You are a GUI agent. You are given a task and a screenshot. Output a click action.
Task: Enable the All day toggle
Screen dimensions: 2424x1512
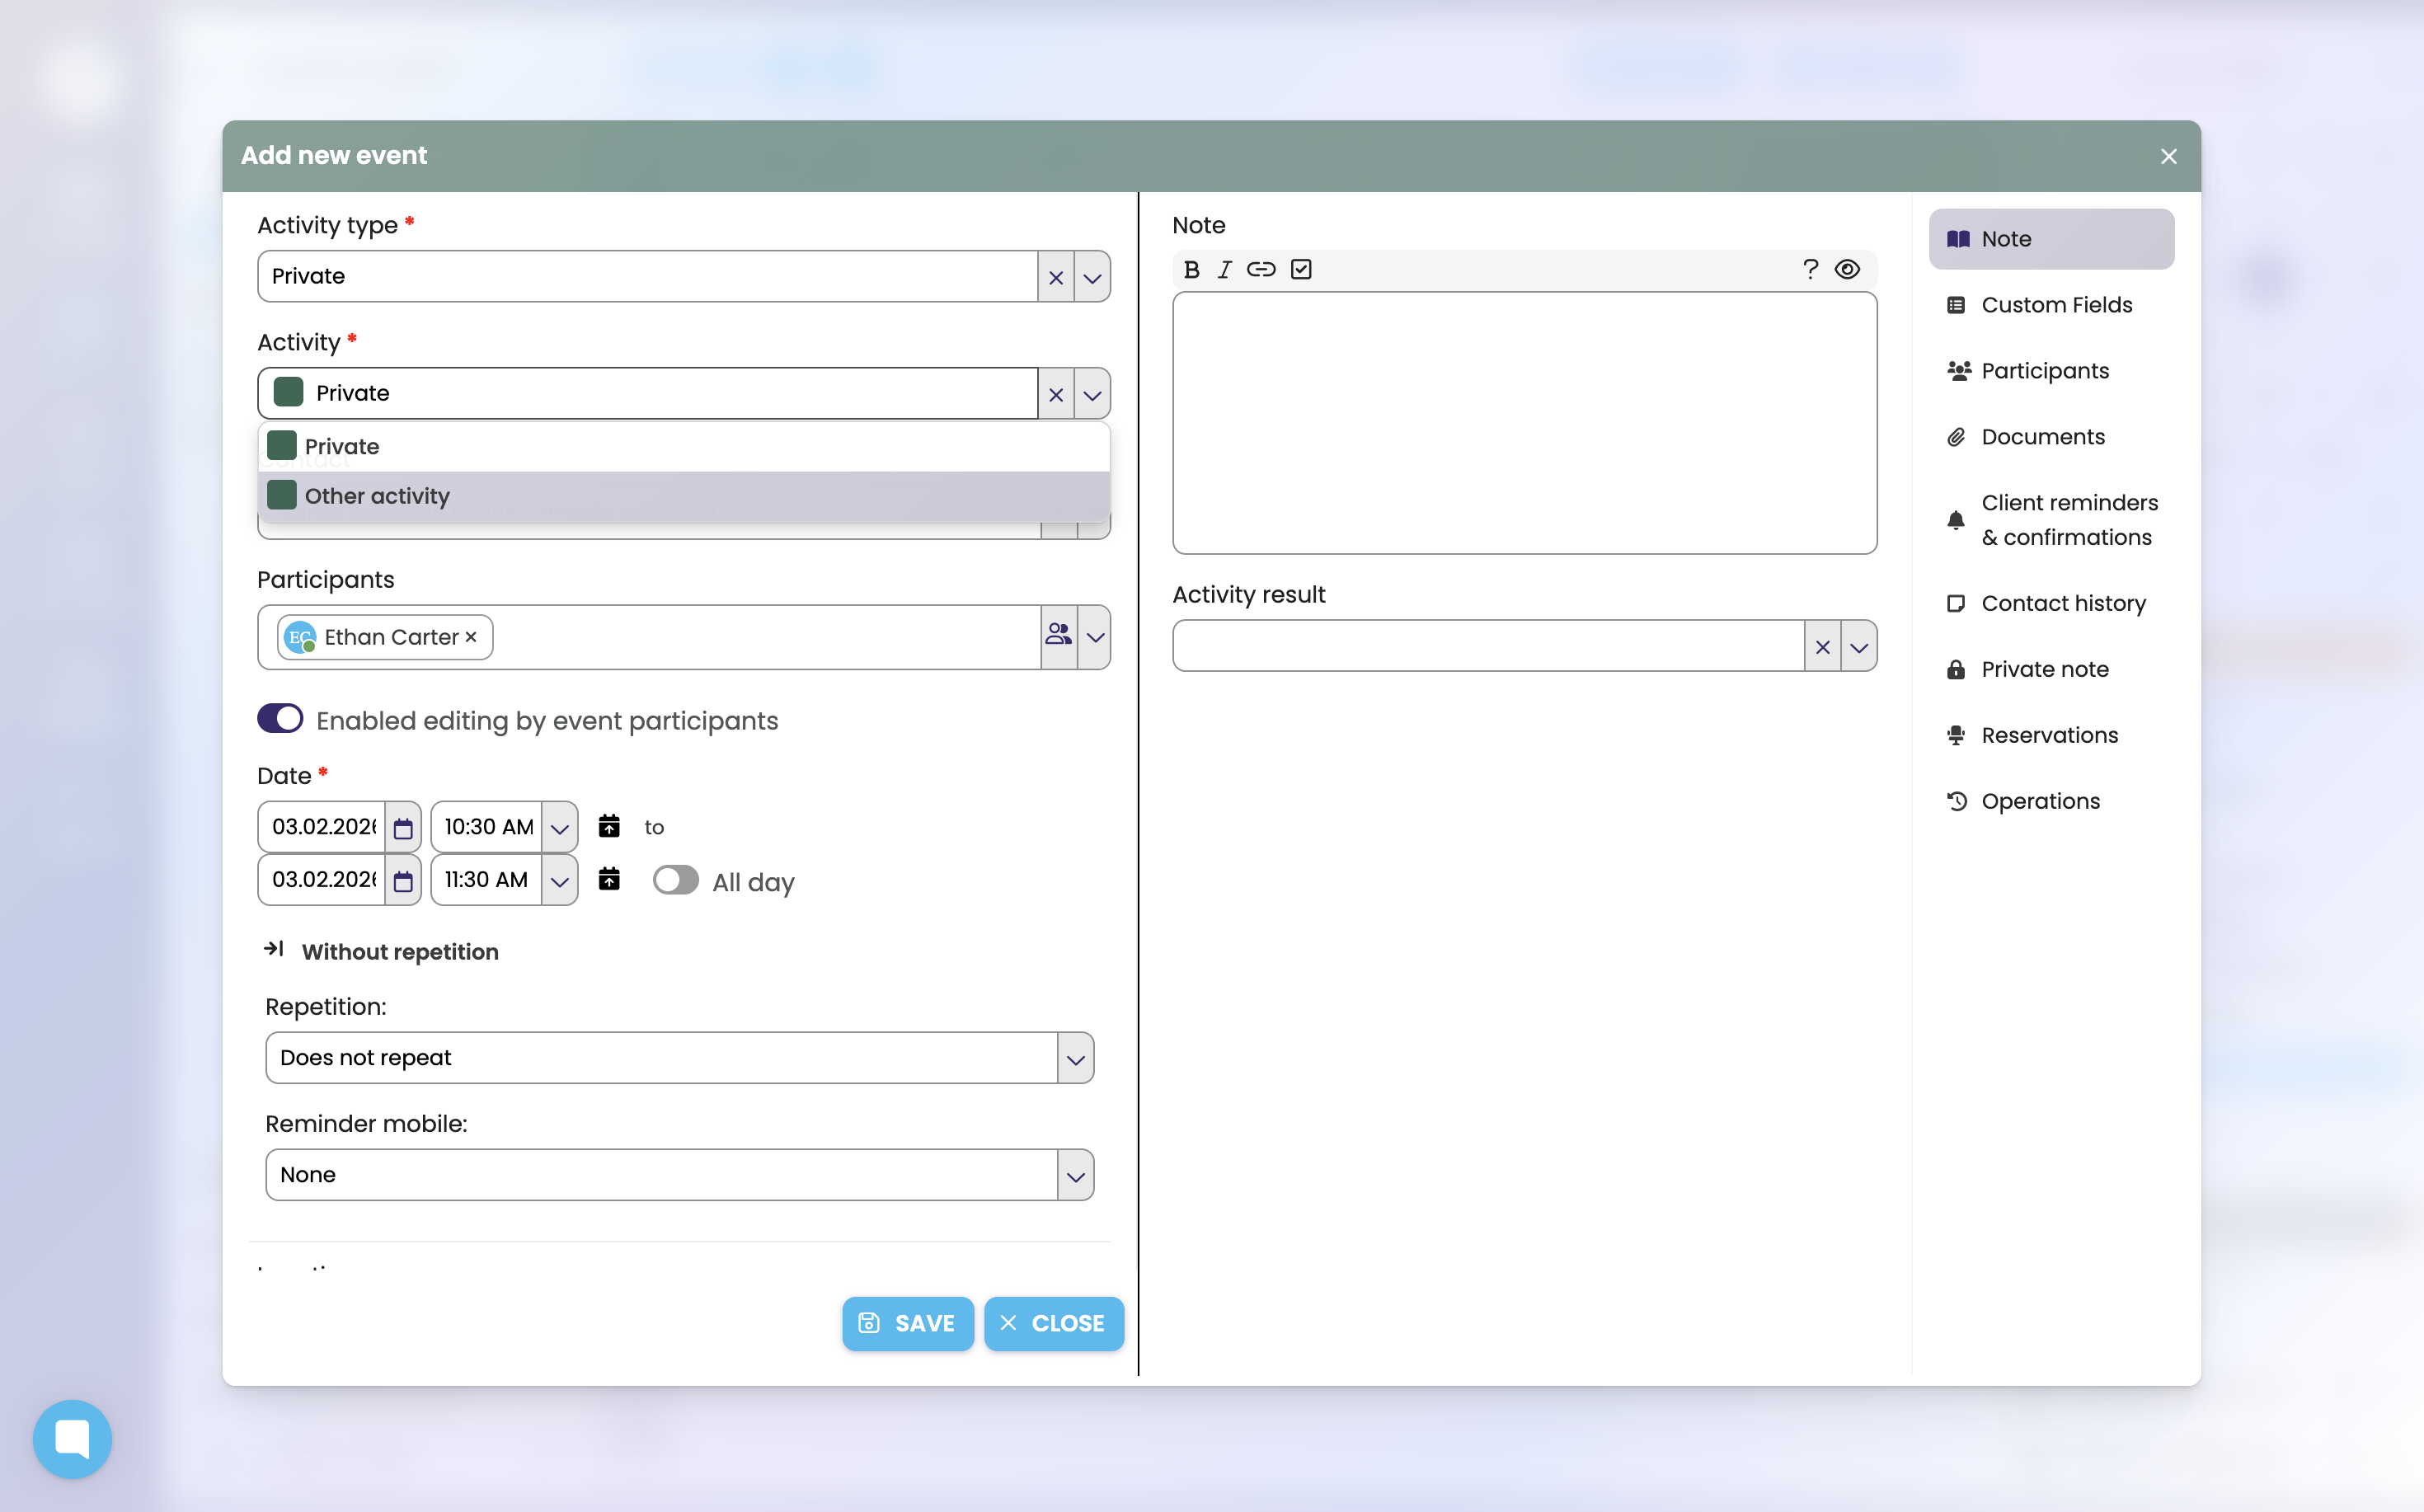pyautogui.click(x=676, y=880)
